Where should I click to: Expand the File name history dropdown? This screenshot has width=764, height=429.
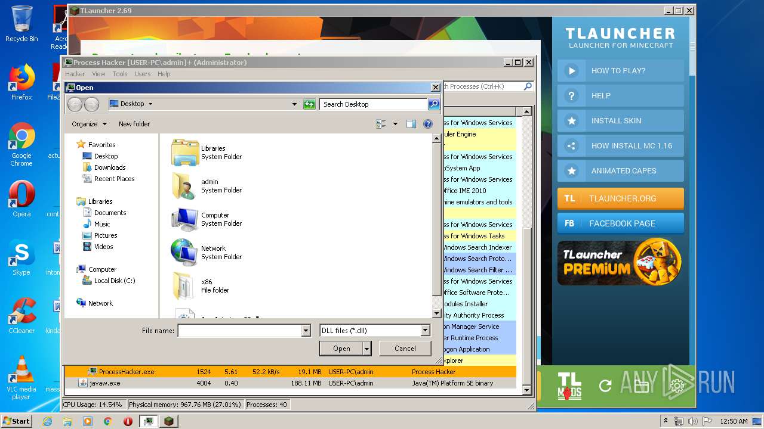(x=306, y=331)
